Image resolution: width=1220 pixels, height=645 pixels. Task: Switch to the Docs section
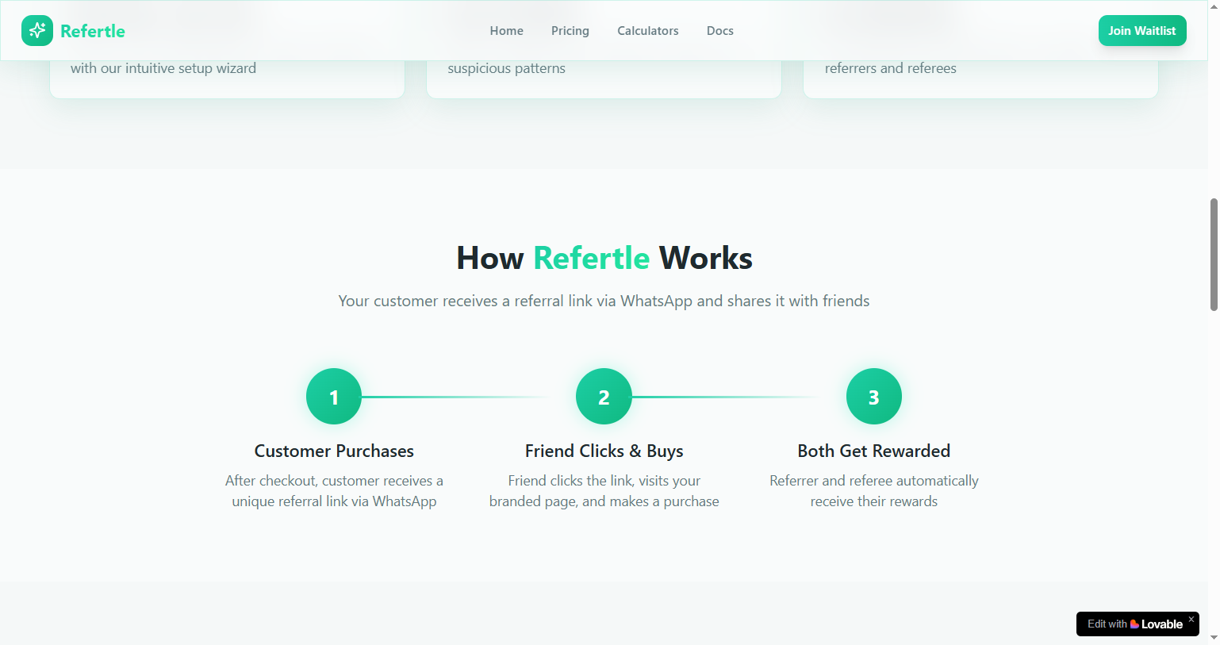[x=719, y=30]
